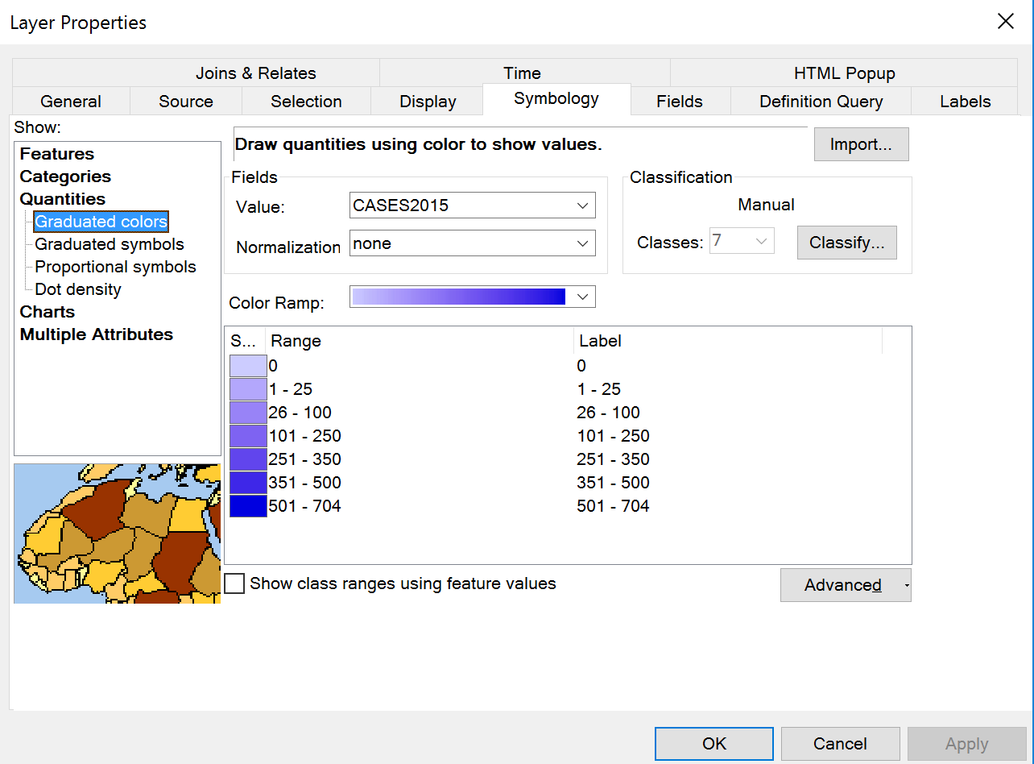Click the symbol swatch for 501 - 704
The width and height of the screenshot is (1034, 764).
tap(248, 506)
